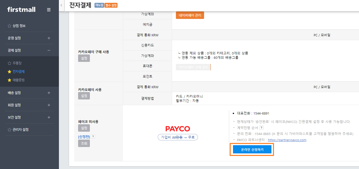Click the firstmall logo

click(21, 10)
